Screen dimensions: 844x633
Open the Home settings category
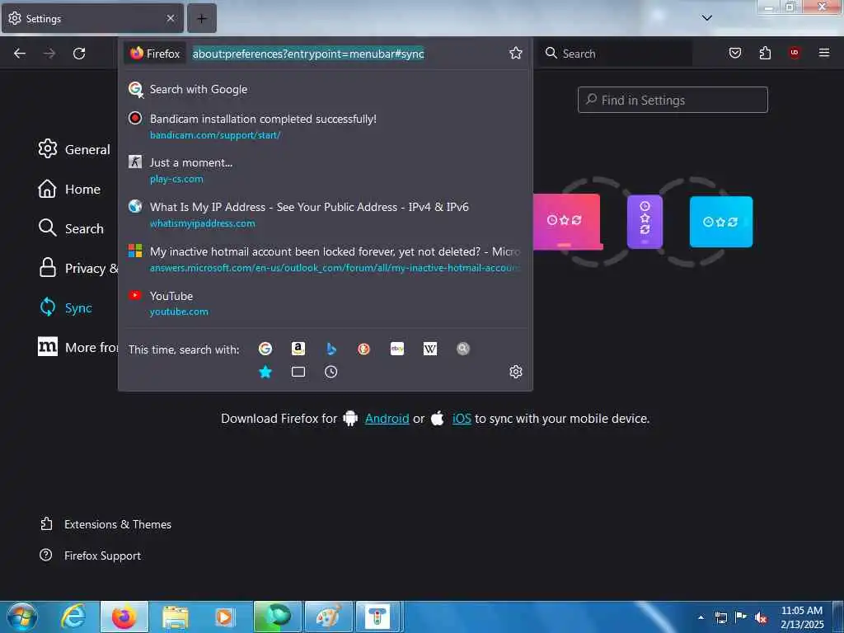69,189
